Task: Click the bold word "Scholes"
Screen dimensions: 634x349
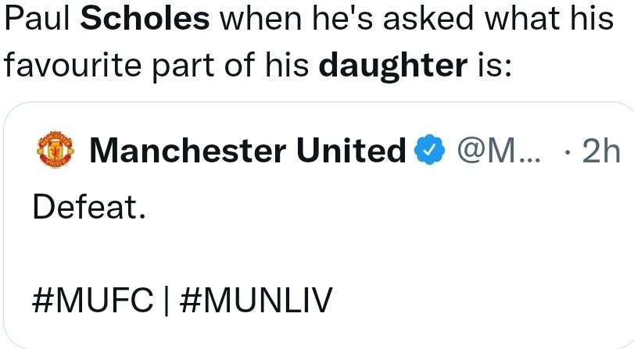Action: (146, 21)
